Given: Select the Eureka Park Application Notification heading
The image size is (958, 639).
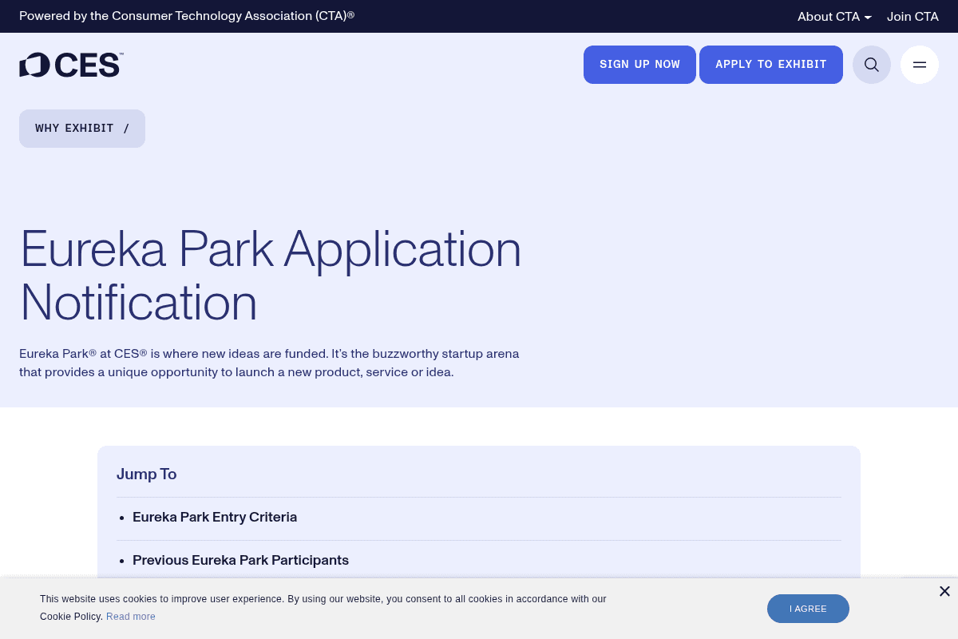Looking at the screenshot, I should (x=271, y=276).
